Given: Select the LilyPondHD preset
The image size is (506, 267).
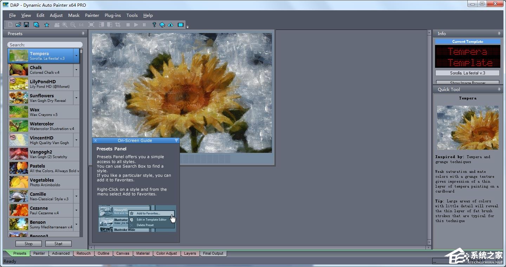Looking at the screenshot, I should coord(44,84).
